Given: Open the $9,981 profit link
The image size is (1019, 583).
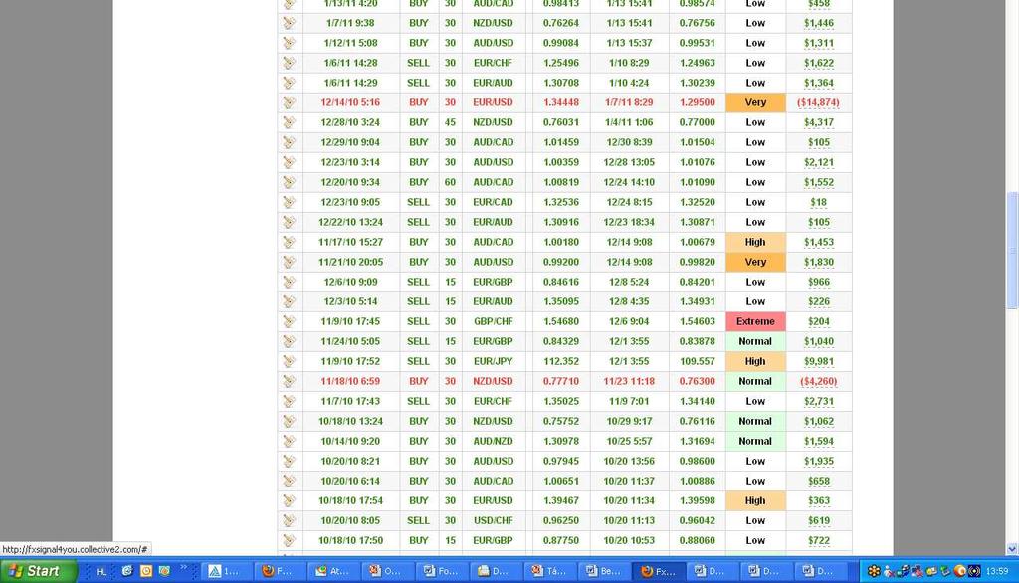Looking at the screenshot, I should click(x=819, y=361).
